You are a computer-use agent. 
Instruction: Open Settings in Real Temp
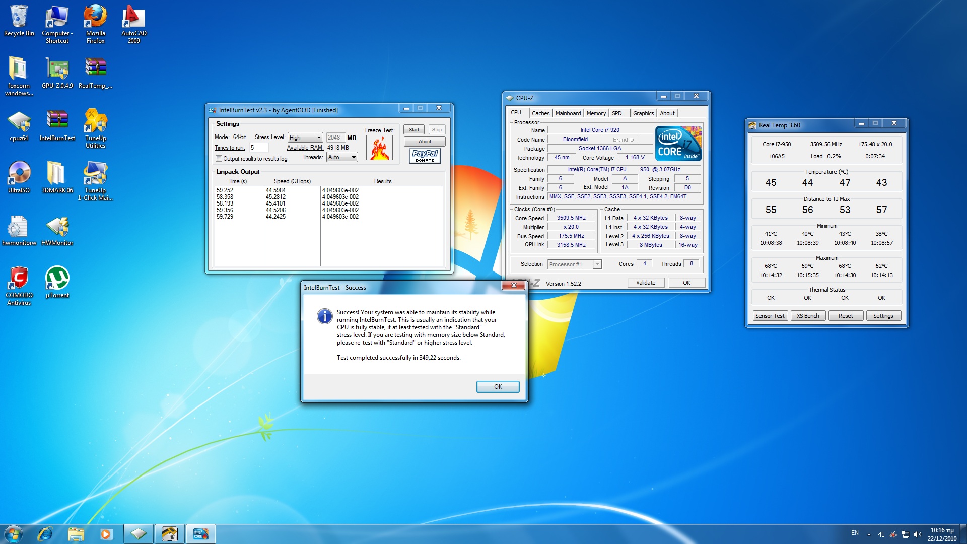coord(883,316)
